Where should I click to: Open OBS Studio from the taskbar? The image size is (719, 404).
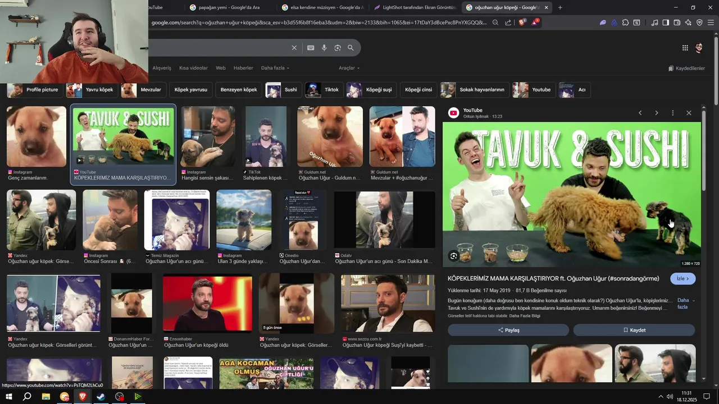(x=119, y=397)
